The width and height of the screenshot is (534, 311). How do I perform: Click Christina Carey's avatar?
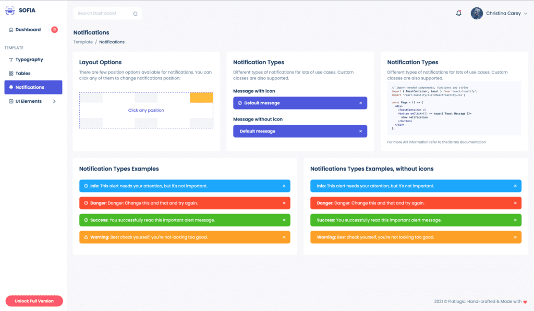click(477, 13)
